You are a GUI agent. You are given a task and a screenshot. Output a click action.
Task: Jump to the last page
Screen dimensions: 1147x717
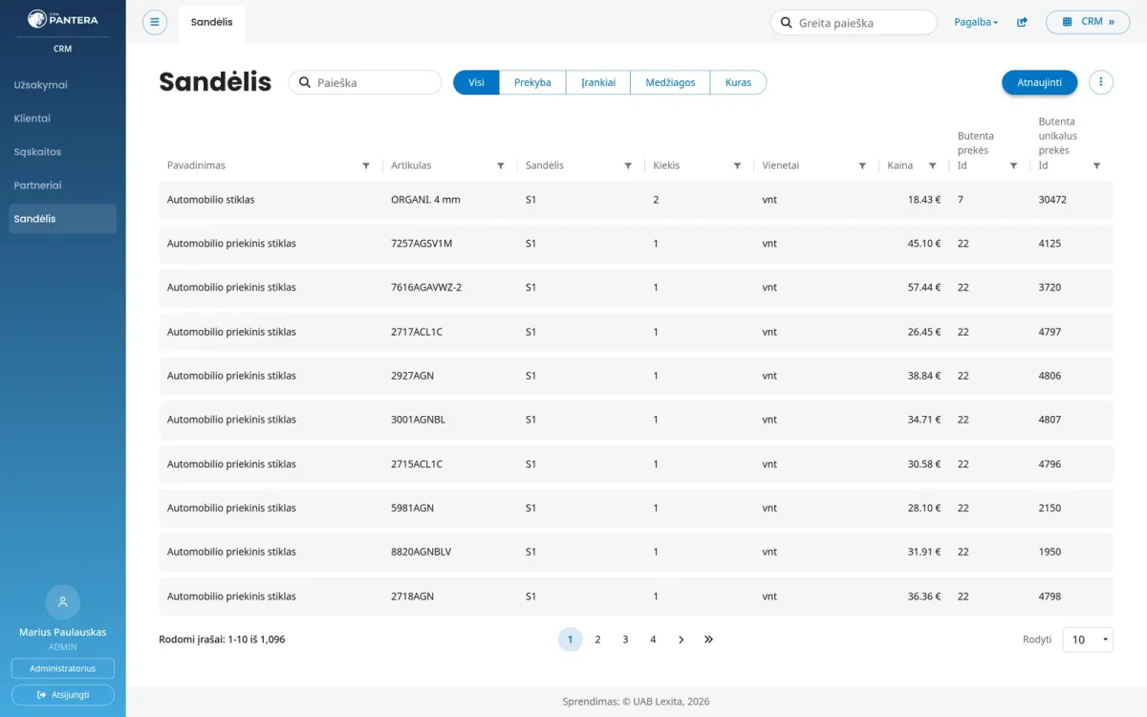point(708,640)
